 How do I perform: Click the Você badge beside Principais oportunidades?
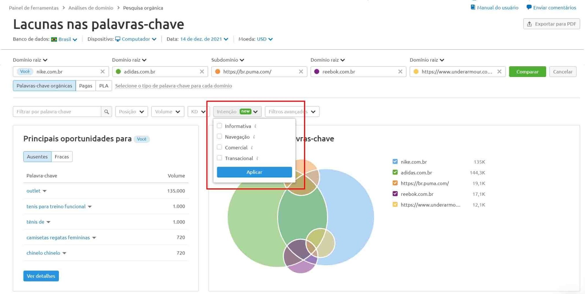[x=142, y=139]
